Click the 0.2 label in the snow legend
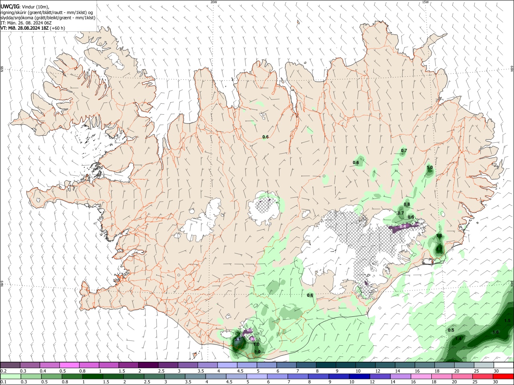The image size is (514, 385). click(x=3, y=371)
